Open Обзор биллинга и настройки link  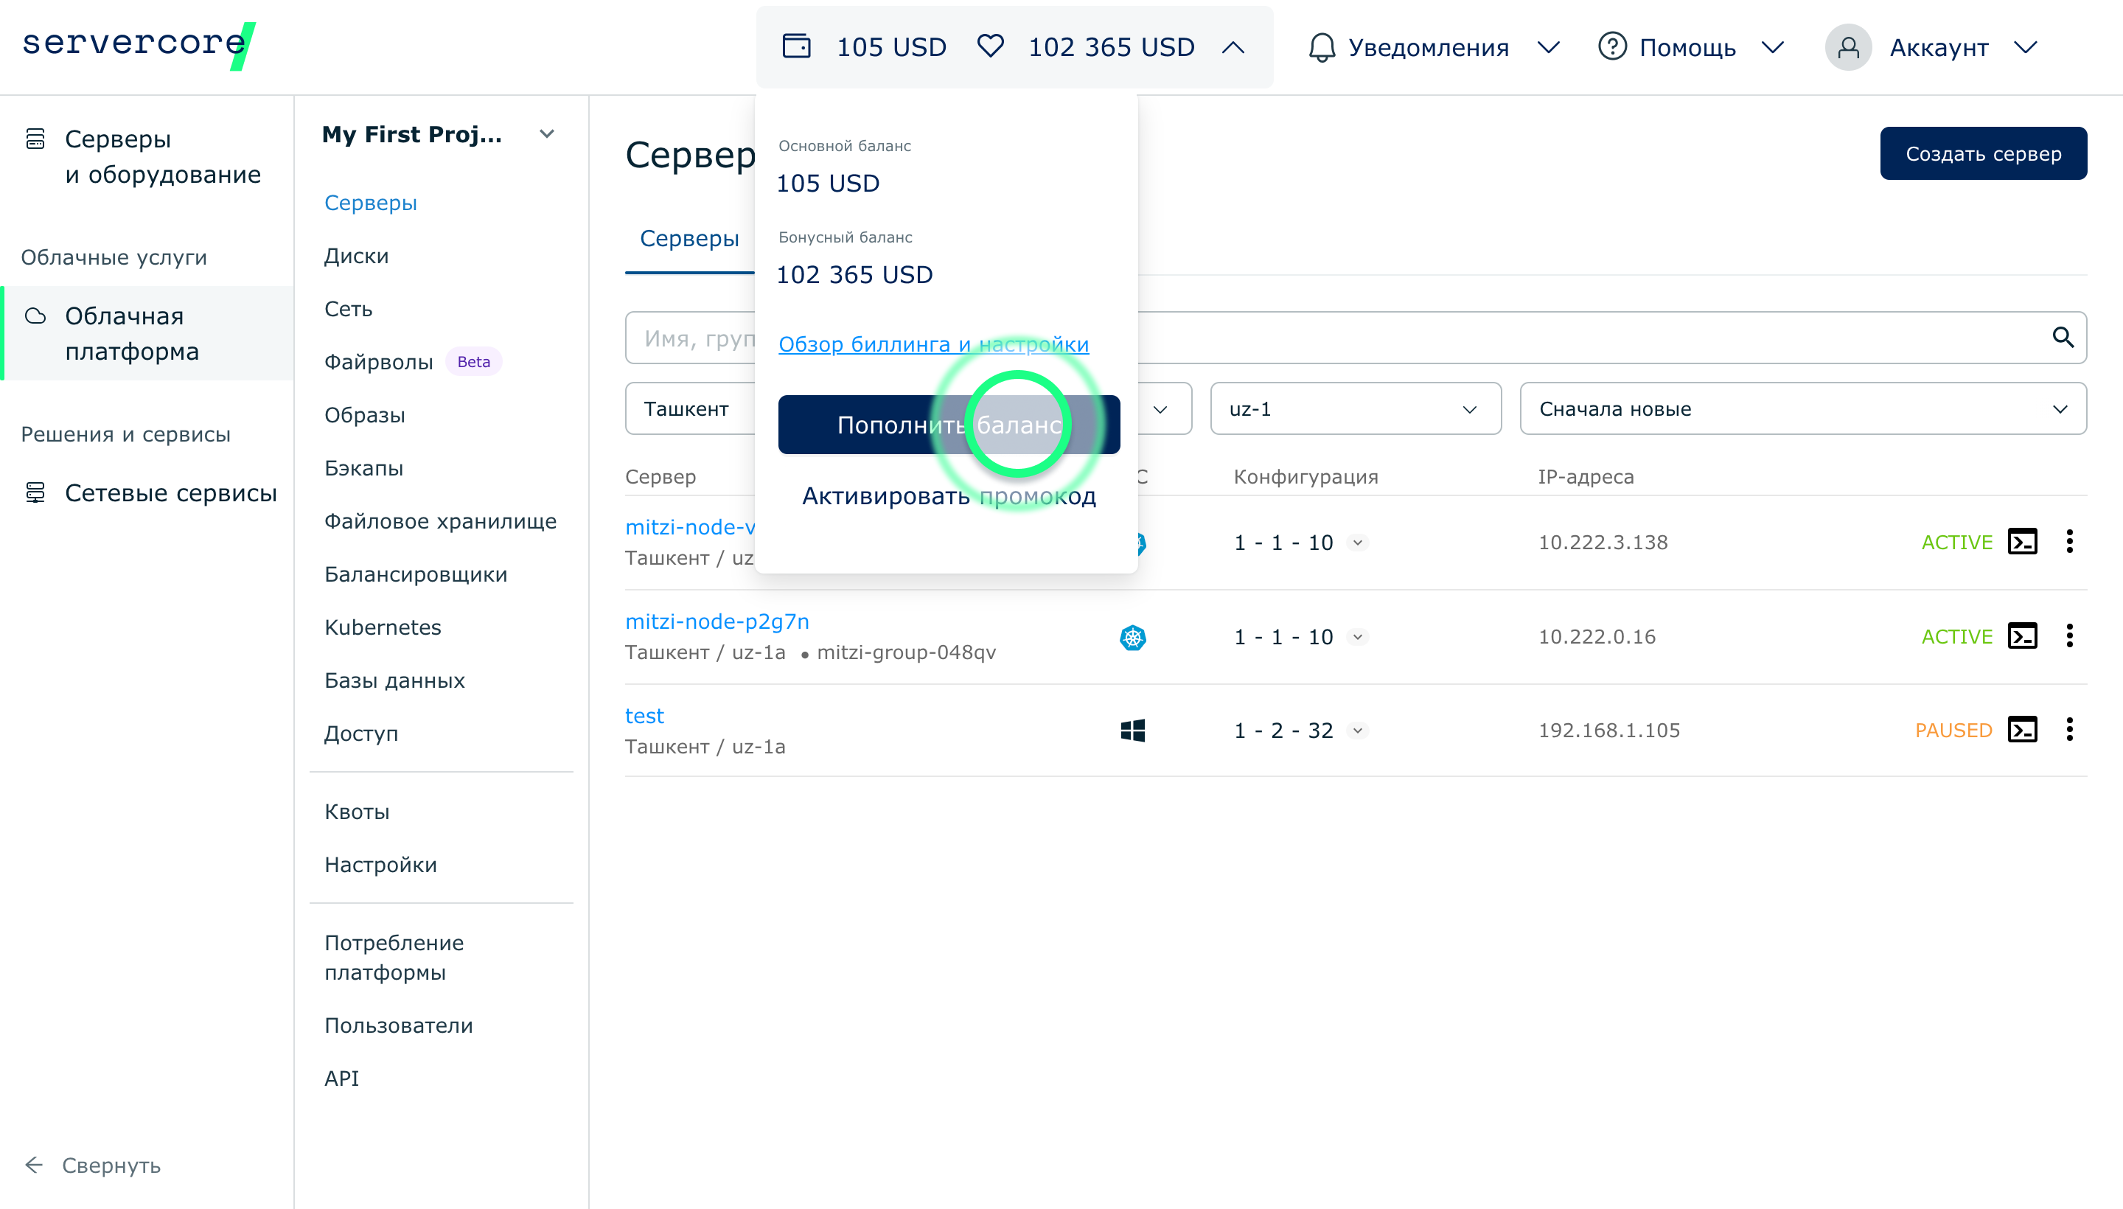click(933, 344)
